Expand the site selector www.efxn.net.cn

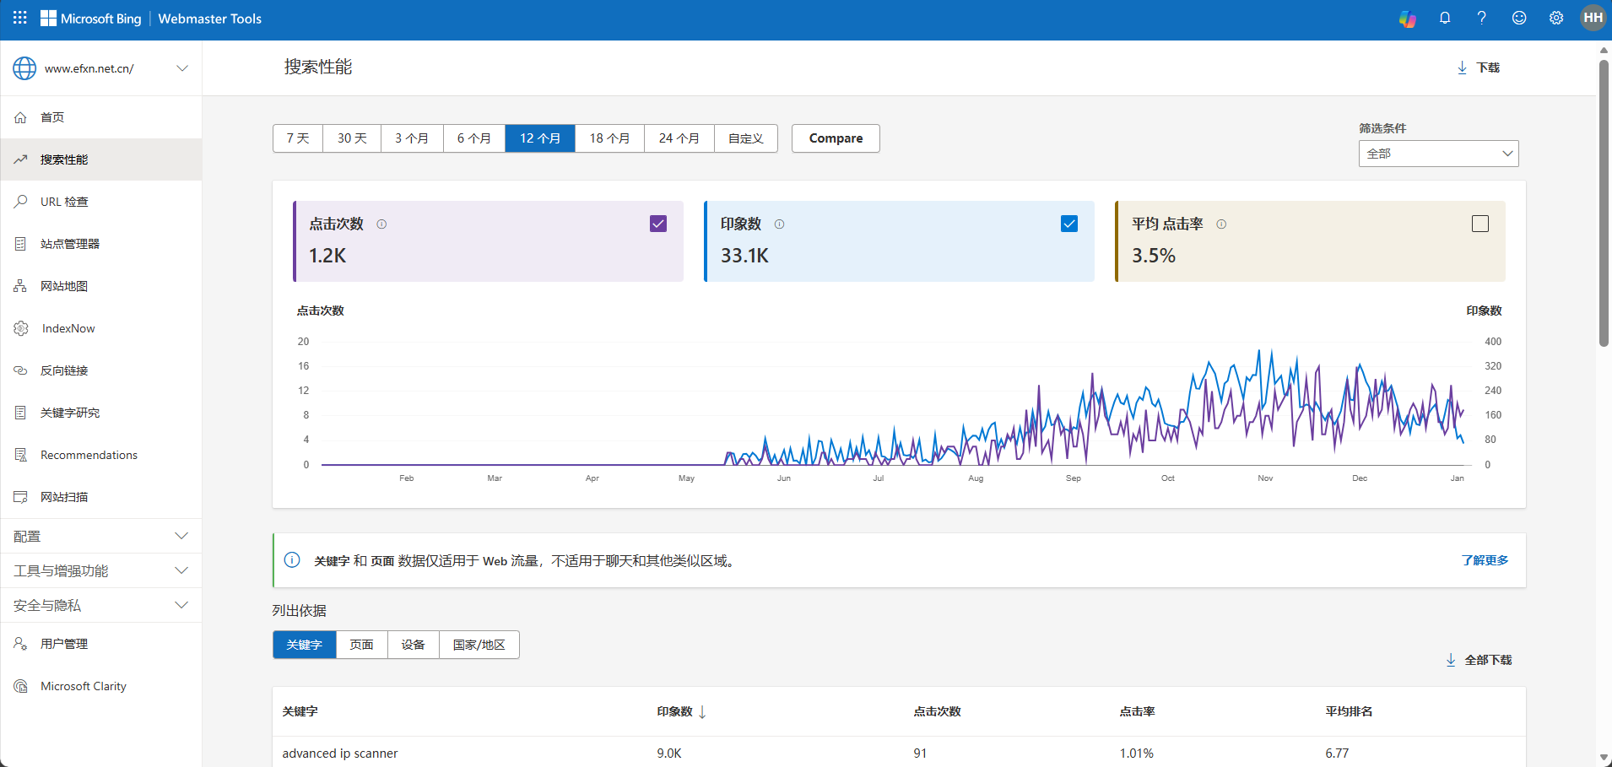point(100,68)
